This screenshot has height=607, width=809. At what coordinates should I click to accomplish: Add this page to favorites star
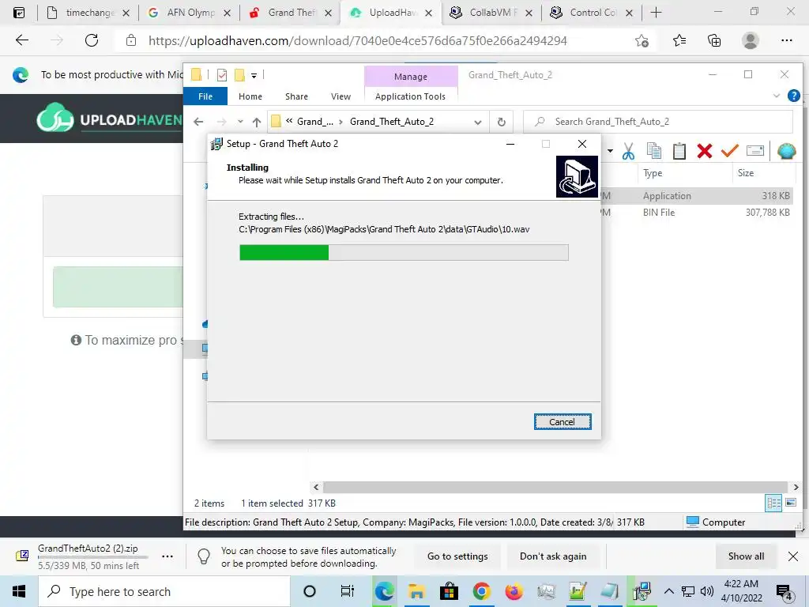[642, 41]
